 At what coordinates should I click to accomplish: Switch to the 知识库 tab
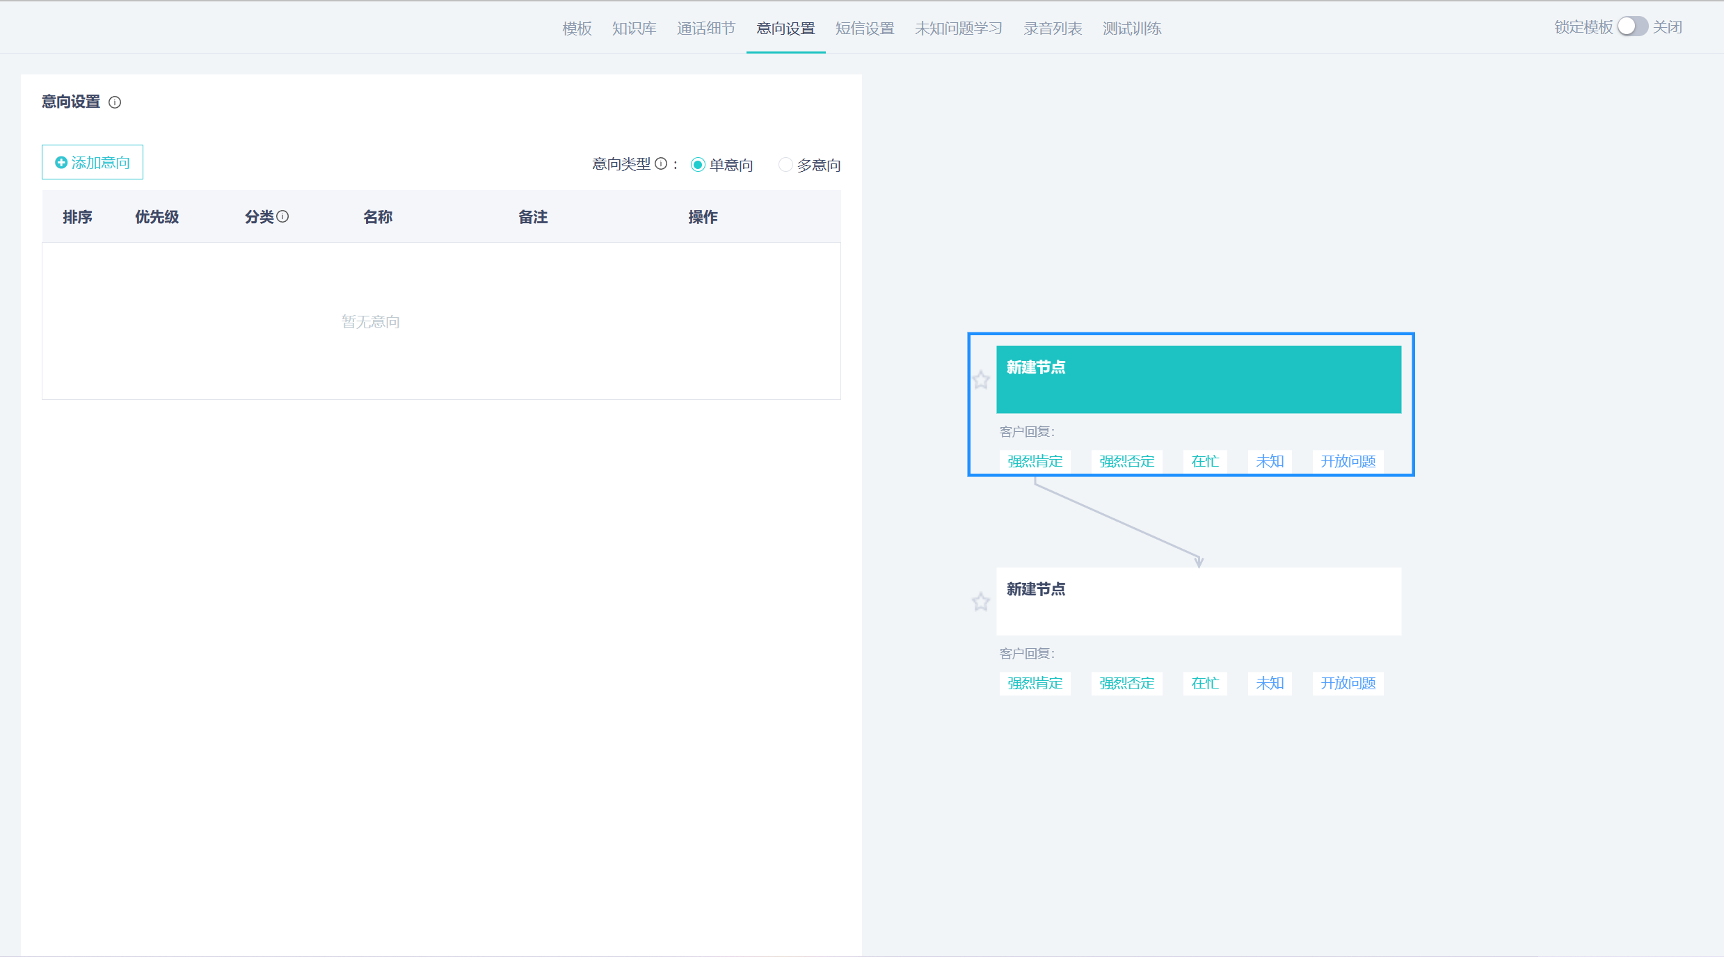pos(634,29)
